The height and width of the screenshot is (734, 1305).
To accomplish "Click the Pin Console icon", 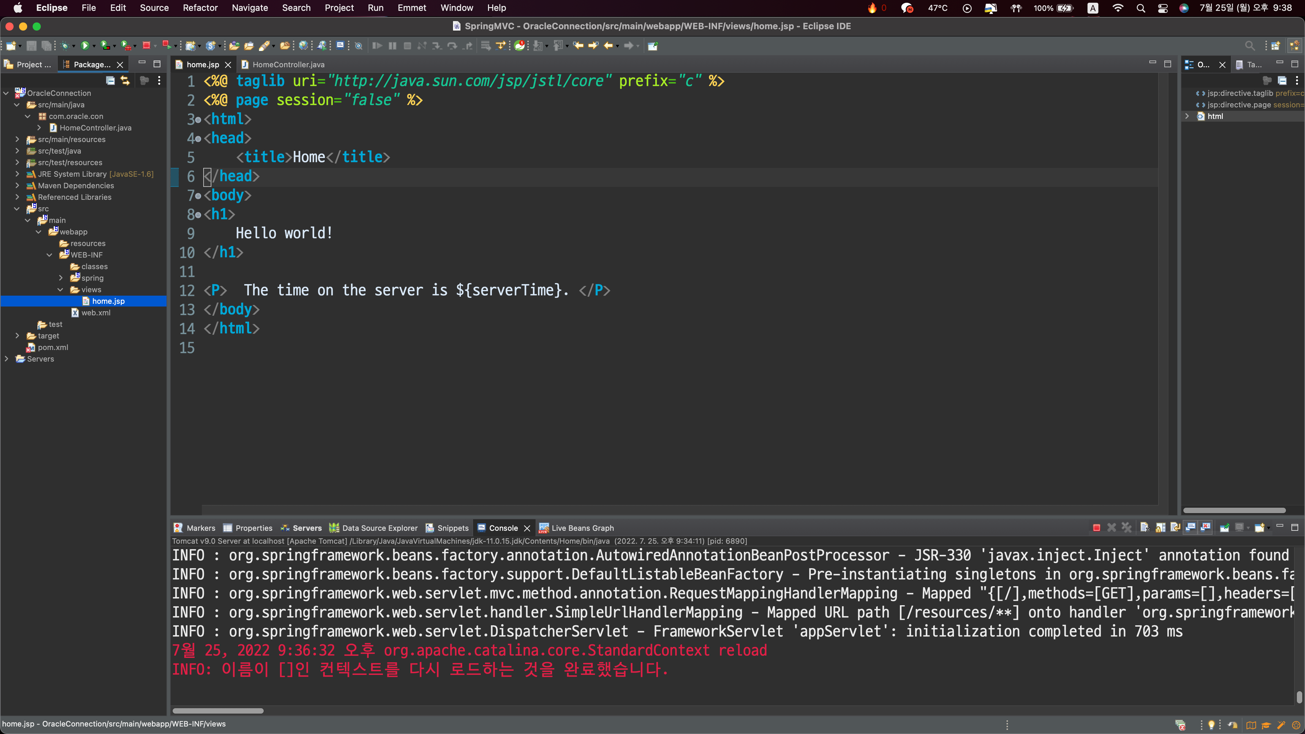I will pos(1224,528).
